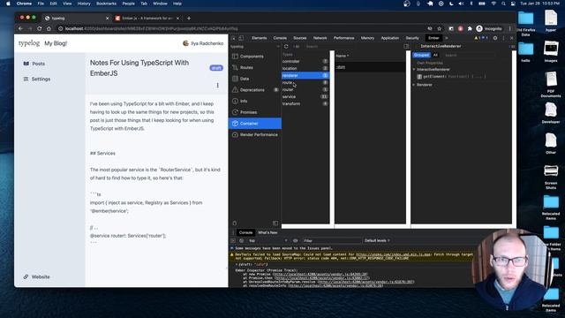The height and width of the screenshot is (318, 565).
Task: Collapse the InteractiveRenderer property group
Action: point(414,69)
